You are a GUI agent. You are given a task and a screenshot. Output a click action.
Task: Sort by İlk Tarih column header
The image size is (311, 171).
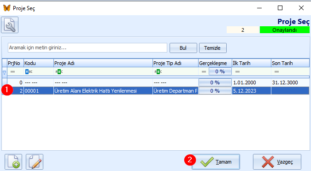click(x=252, y=63)
